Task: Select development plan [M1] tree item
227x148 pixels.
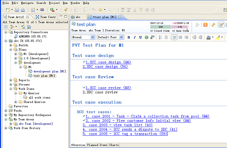Action: [x=50, y=71]
